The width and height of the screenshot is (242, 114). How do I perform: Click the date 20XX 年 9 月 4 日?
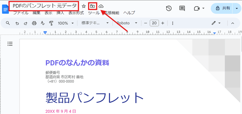(61, 111)
